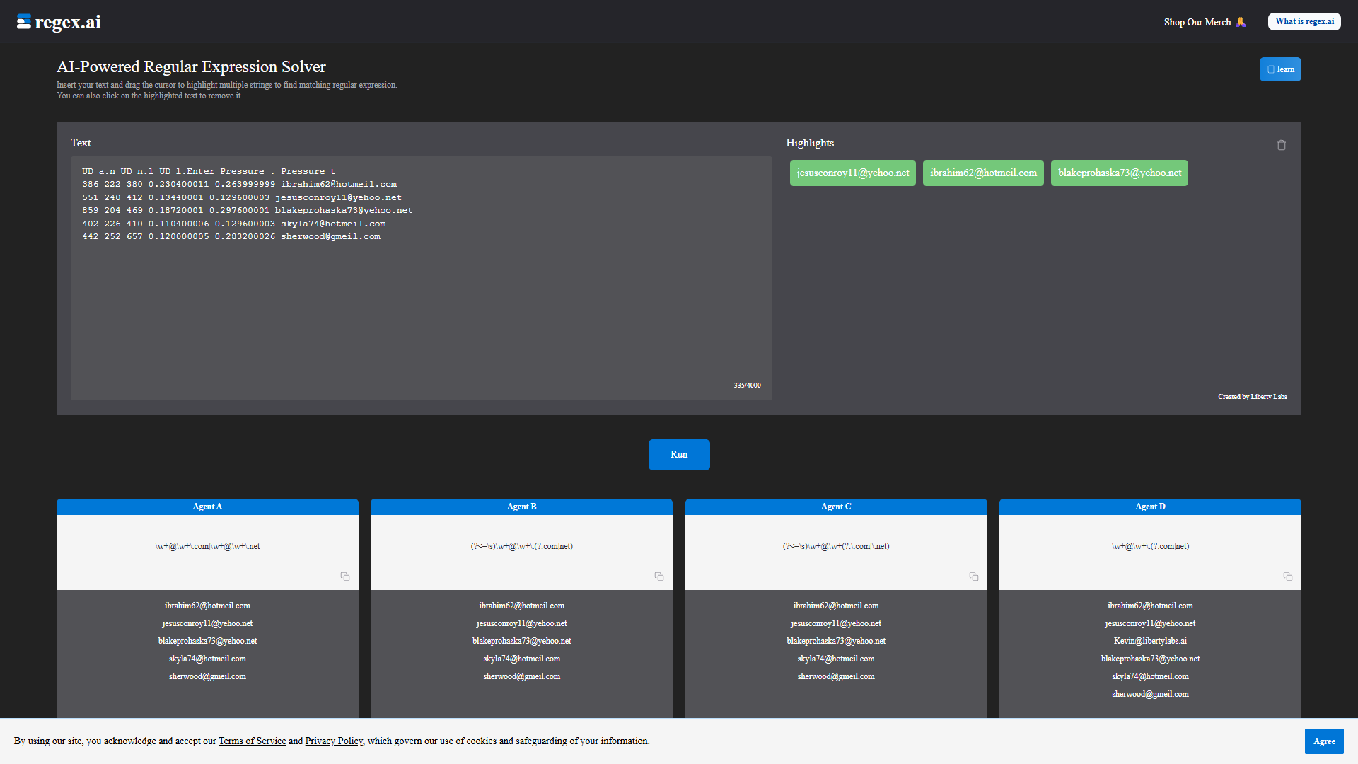This screenshot has height=764, width=1358.
Task: Open the learn button with book icon
Action: [1280, 69]
